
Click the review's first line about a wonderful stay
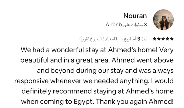pyautogui.click(x=97, y=50)
